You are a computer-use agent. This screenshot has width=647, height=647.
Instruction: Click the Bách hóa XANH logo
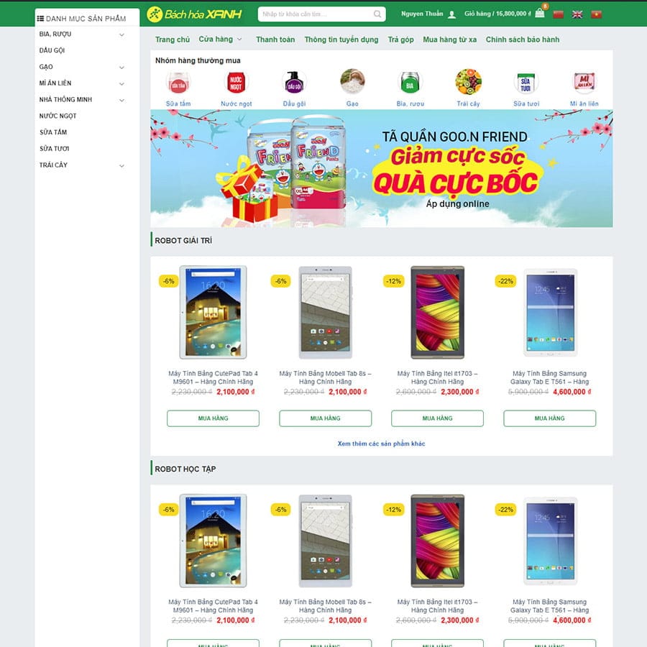[194, 14]
